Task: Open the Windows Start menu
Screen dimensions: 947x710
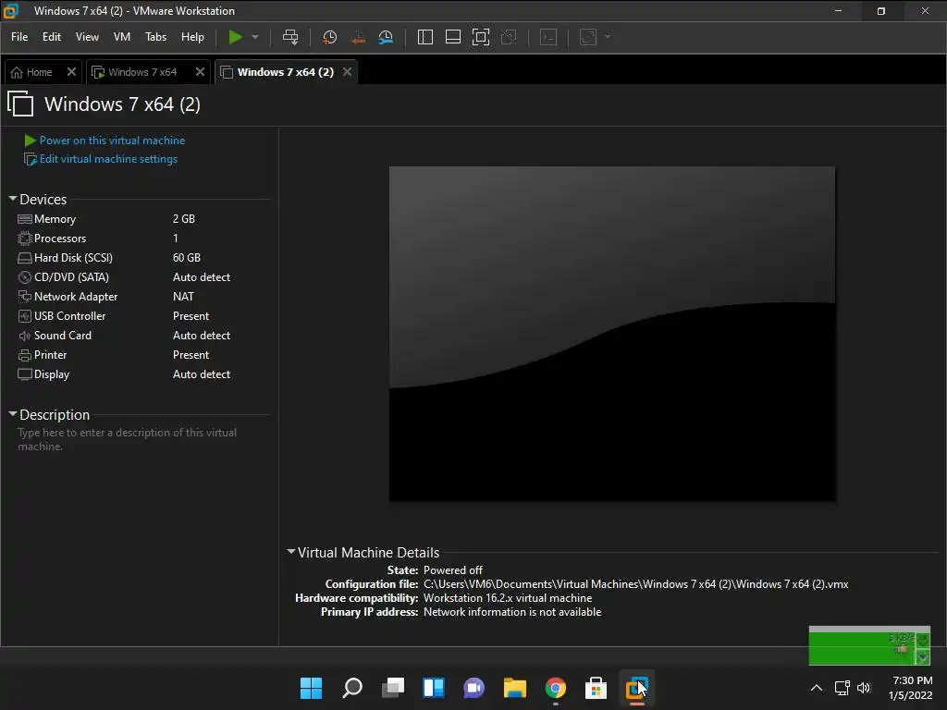Action: pyautogui.click(x=311, y=688)
